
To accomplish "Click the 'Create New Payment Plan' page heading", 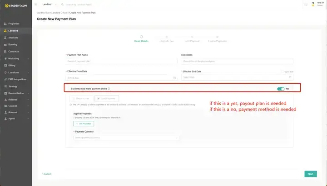I will click(56, 19).
